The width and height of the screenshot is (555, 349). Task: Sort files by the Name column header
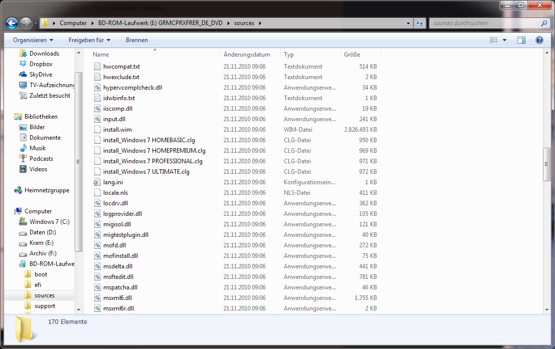click(x=100, y=54)
